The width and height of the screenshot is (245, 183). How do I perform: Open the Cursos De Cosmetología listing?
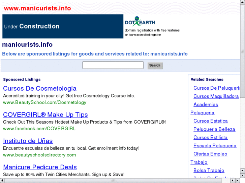pyautogui.click(x=40, y=88)
